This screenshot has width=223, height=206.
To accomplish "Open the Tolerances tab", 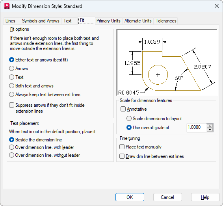I will click(x=166, y=21).
